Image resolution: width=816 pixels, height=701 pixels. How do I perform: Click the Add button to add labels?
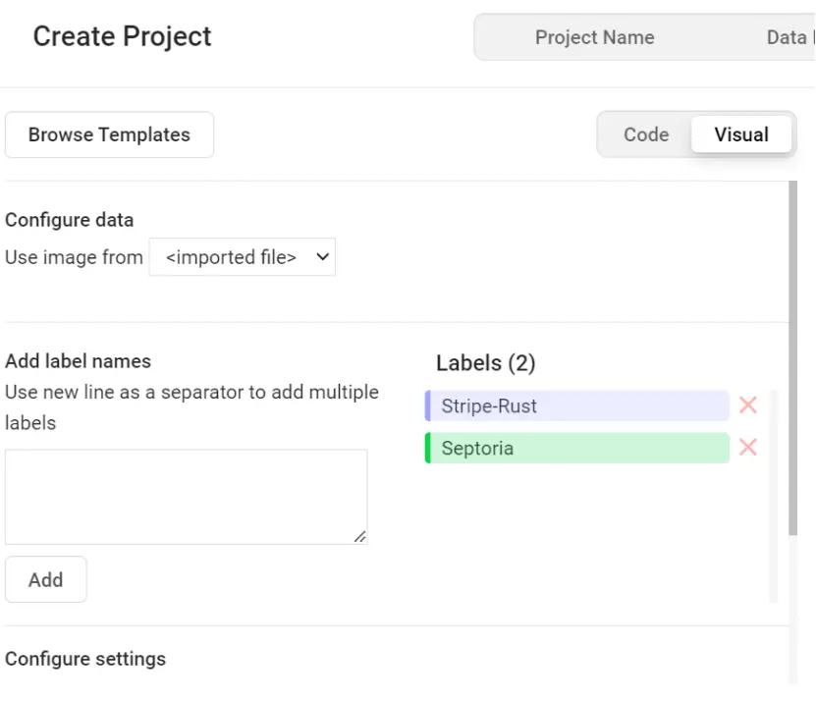click(x=45, y=579)
